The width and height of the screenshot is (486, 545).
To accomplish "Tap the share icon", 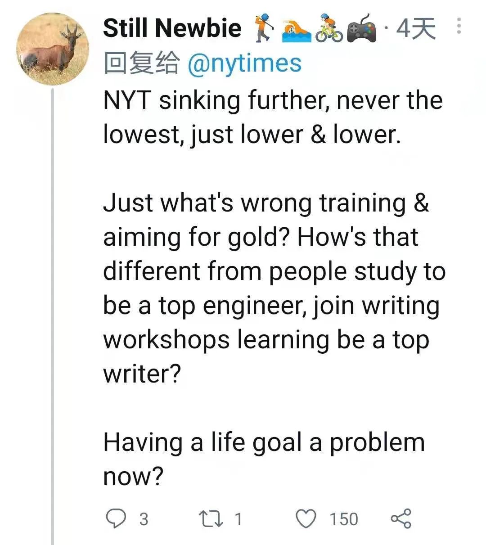I will point(400,518).
